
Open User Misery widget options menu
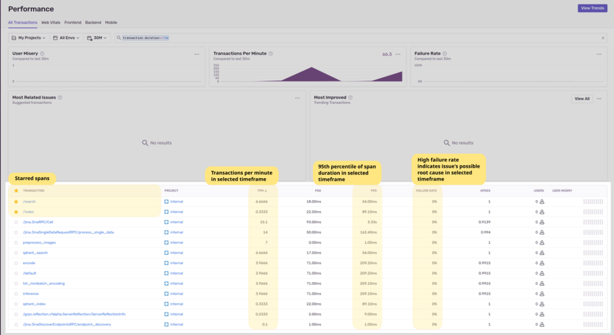[197, 54]
